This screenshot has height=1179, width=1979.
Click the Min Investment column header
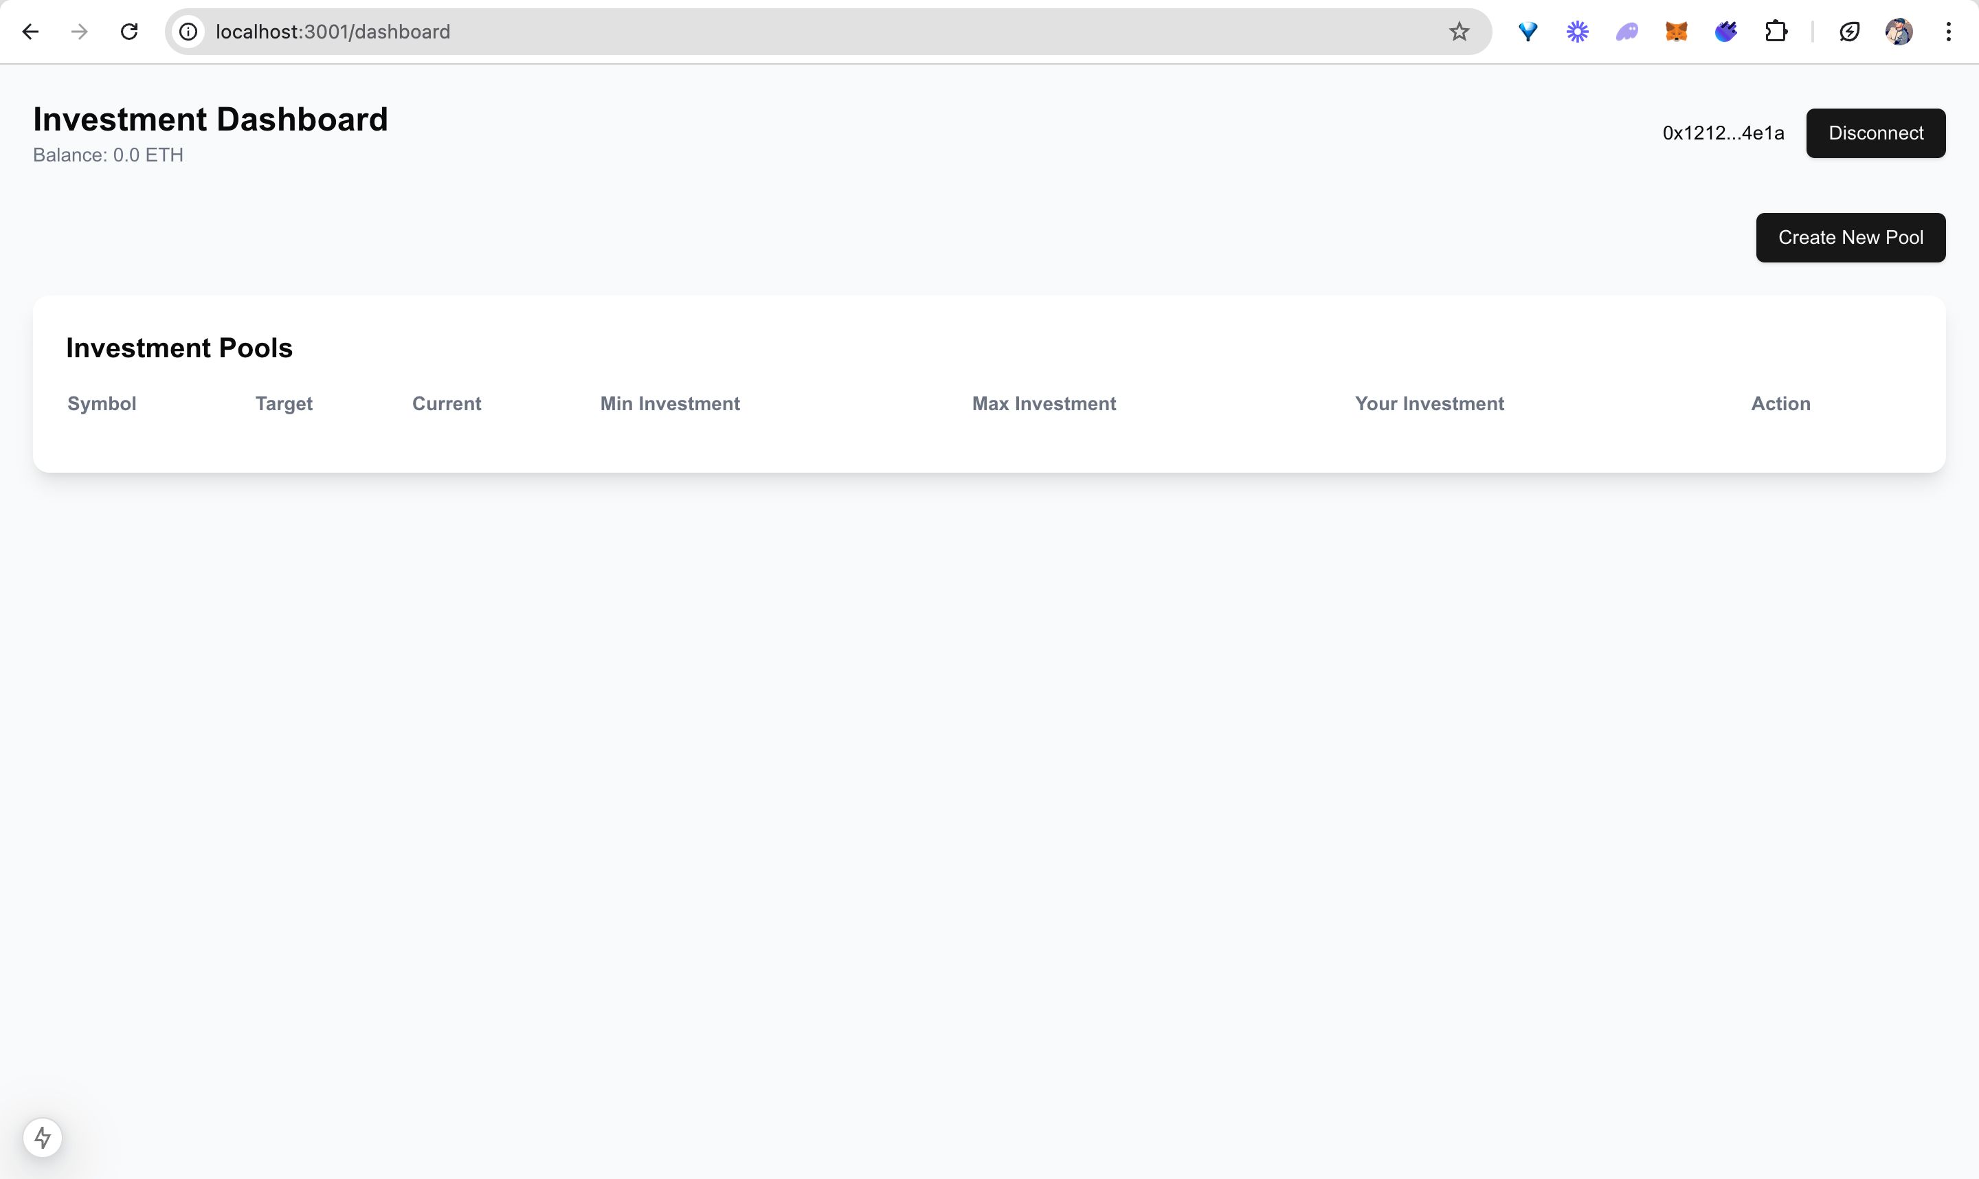click(x=669, y=404)
